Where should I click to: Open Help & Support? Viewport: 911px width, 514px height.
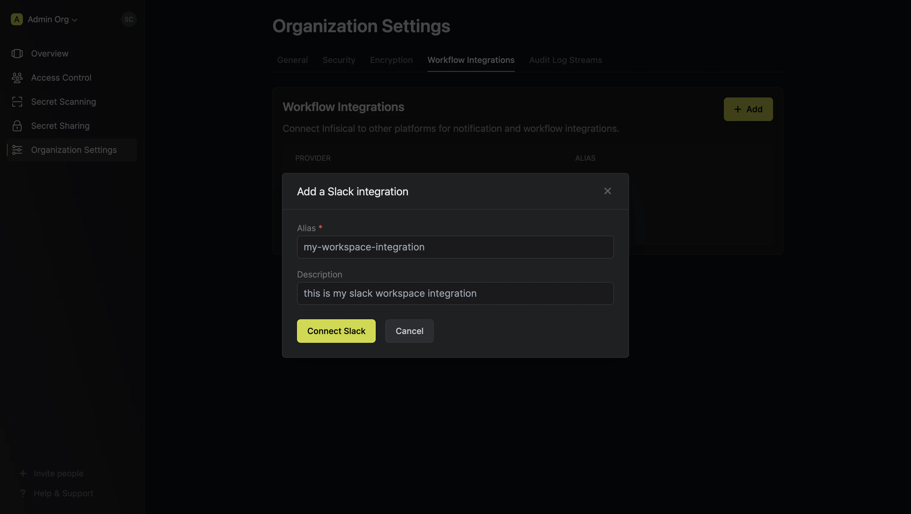pyautogui.click(x=63, y=493)
